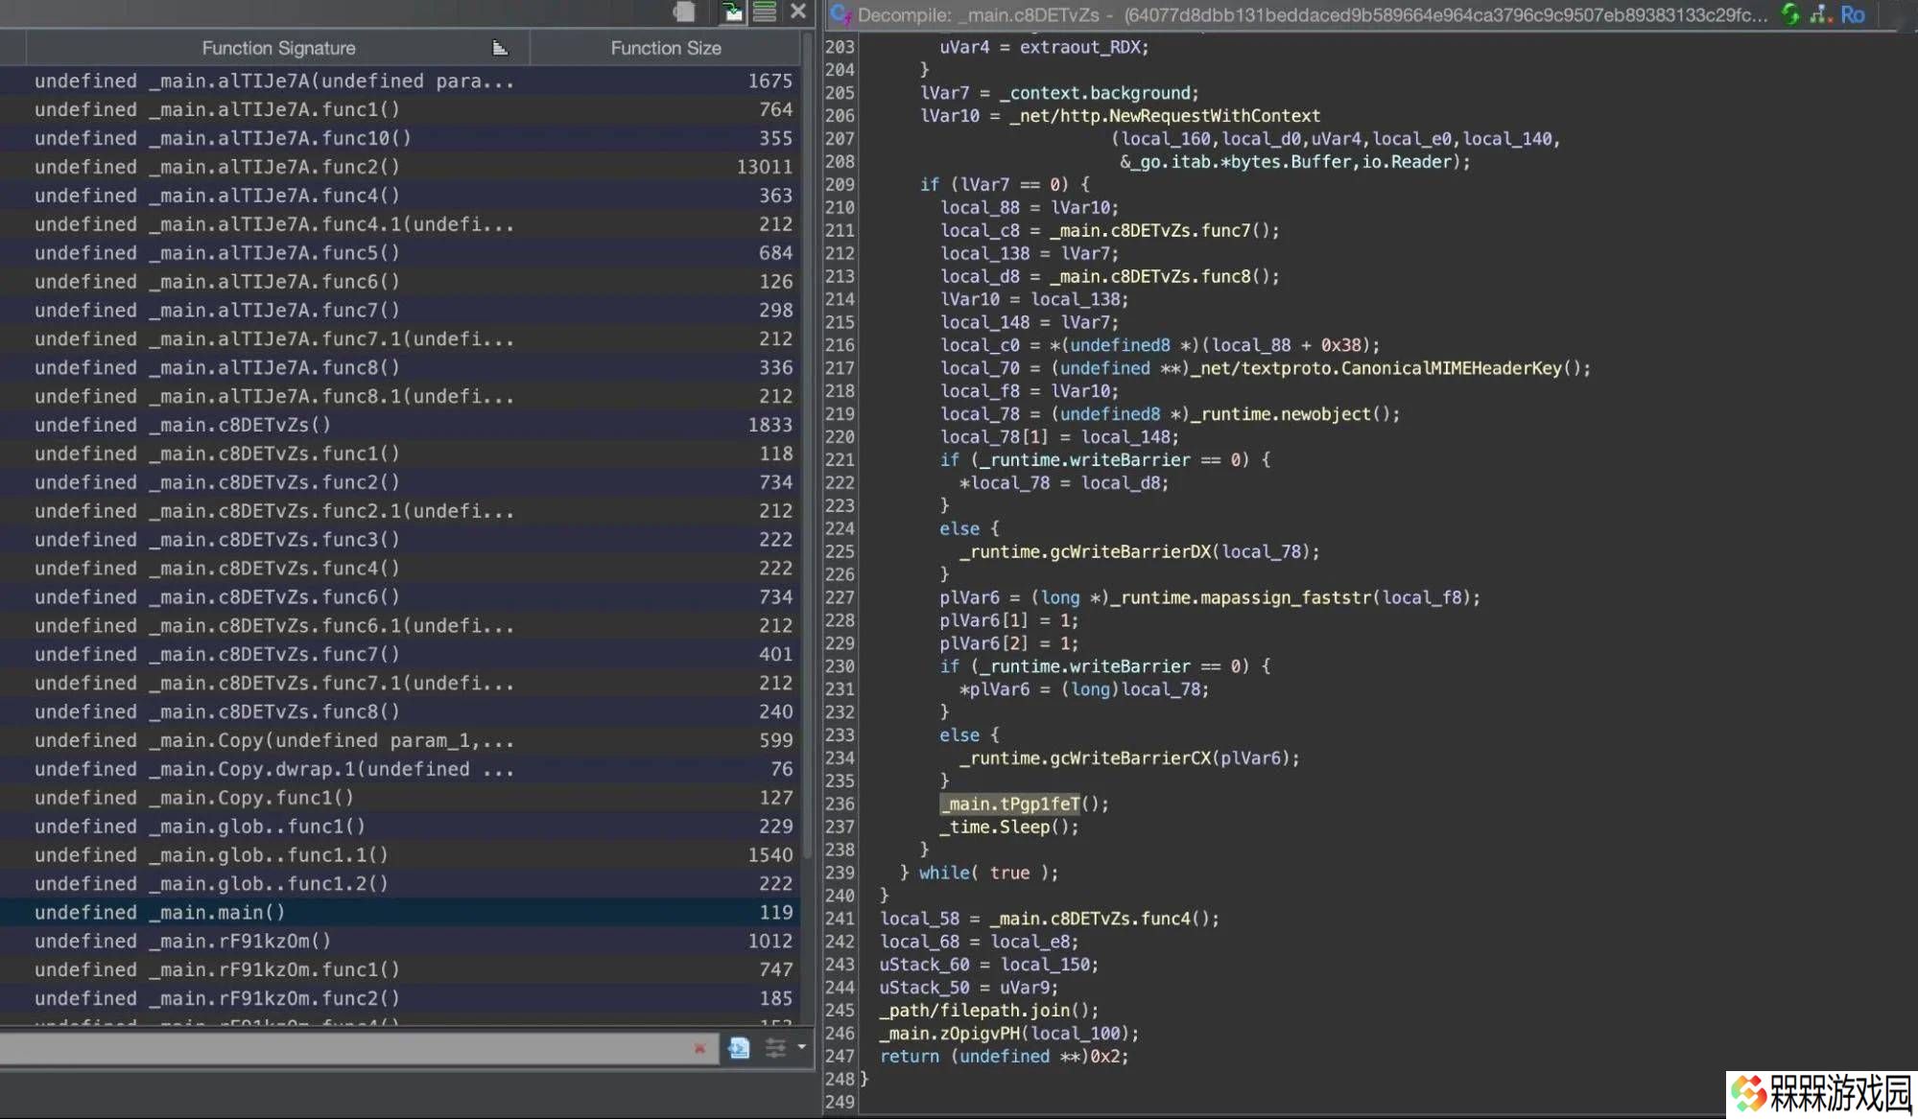Click the green refresh decompiler icon
The height and width of the screenshot is (1119, 1918).
1790,13
